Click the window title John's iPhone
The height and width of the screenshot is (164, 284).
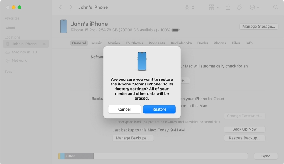(93, 7)
